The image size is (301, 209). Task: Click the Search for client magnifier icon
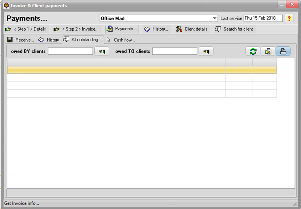(219, 29)
